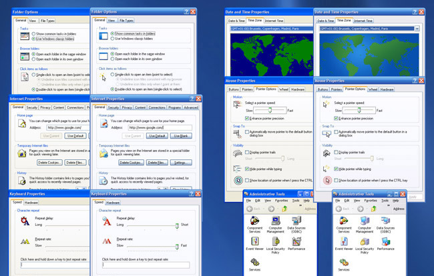Screen dimensions: 434x276
Task: Click the Use Blank button in Internet Properties
Action: point(181,136)
